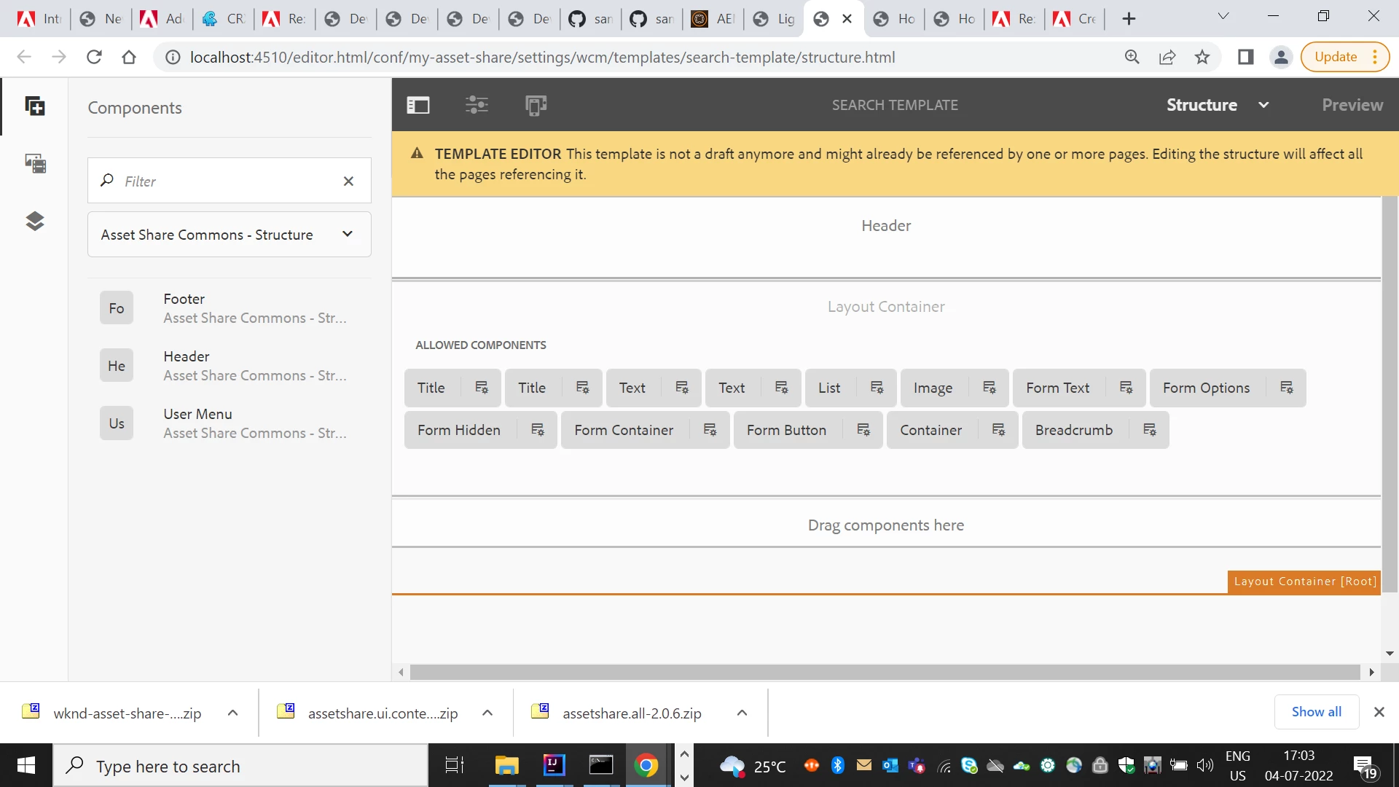Viewport: 1399px width, 787px height.
Task: Clear the Filter field with X
Action: click(348, 181)
